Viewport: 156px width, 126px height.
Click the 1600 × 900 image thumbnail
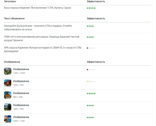[x=8, y=107]
